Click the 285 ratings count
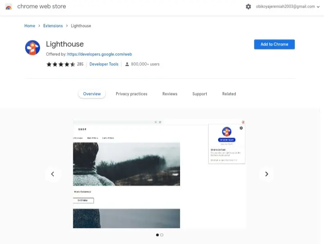This screenshot has height=244, width=324. (x=80, y=64)
